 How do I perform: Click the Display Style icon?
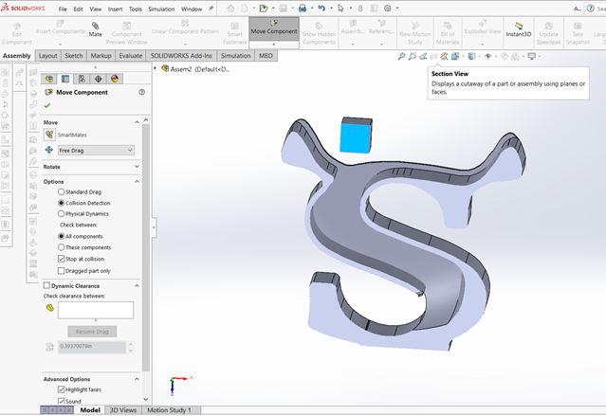[471, 57]
